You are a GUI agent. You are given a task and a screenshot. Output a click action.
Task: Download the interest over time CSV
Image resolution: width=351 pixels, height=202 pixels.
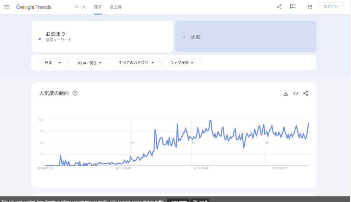[x=286, y=93]
